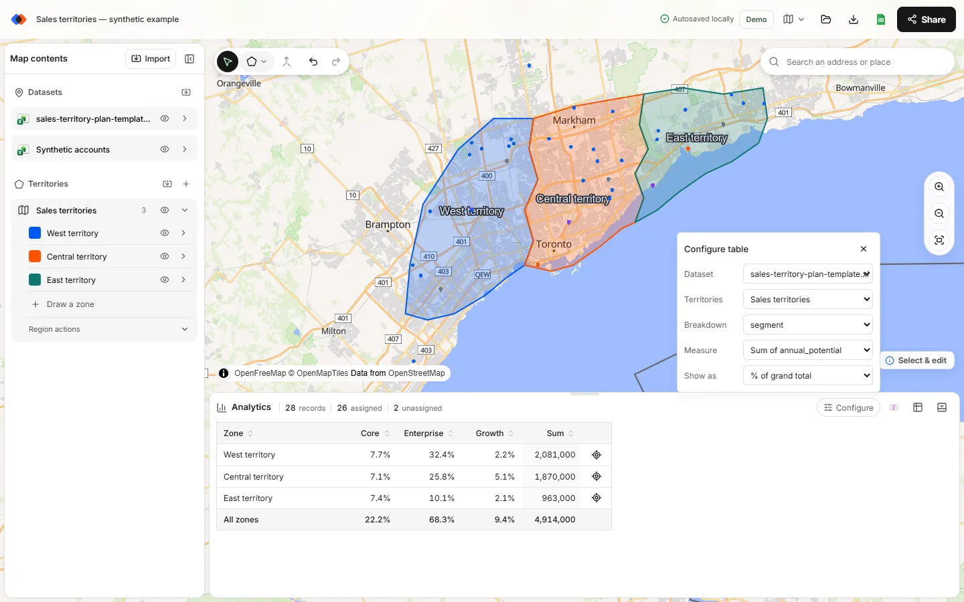
Task: Collapse the Analytics panel
Action: 942,407
